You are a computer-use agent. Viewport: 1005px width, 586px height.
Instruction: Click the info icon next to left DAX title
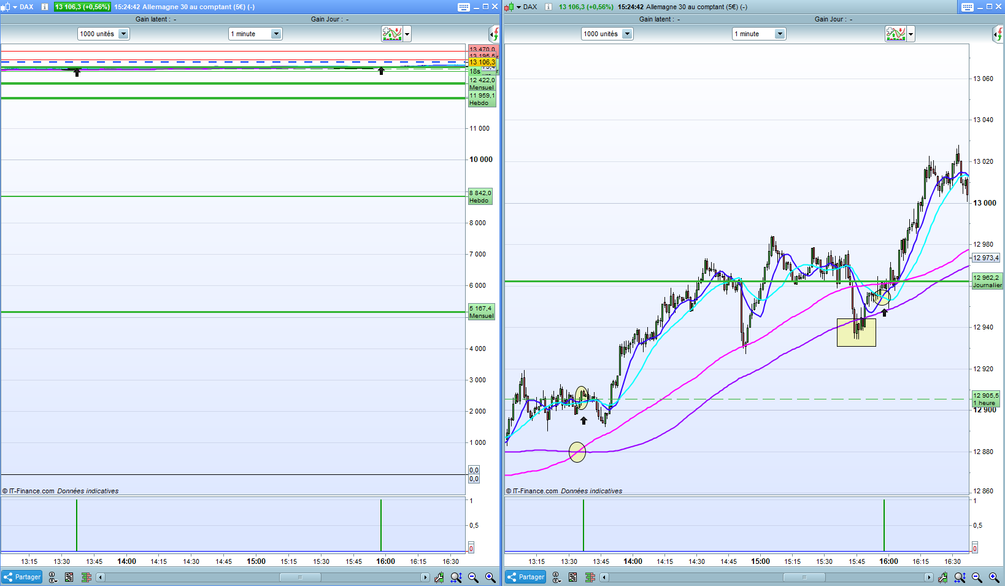click(45, 7)
